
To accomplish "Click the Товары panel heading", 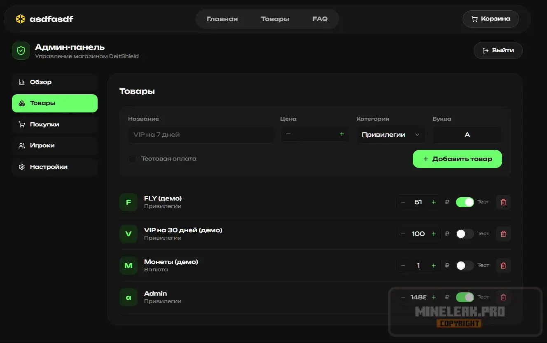I will coord(137,91).
